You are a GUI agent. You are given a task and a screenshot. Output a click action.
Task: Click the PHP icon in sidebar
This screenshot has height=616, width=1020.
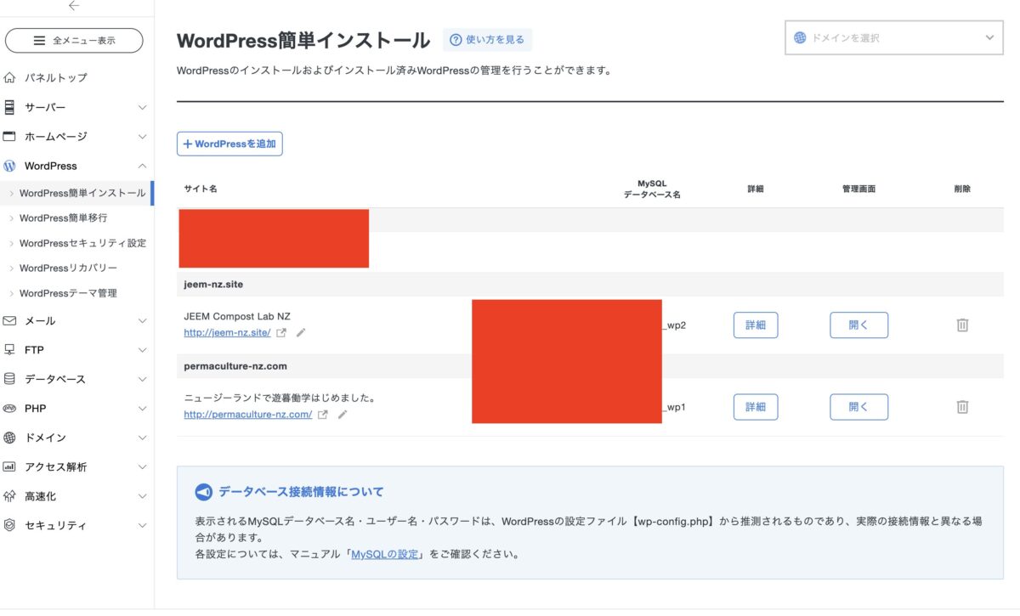(9, 408)
